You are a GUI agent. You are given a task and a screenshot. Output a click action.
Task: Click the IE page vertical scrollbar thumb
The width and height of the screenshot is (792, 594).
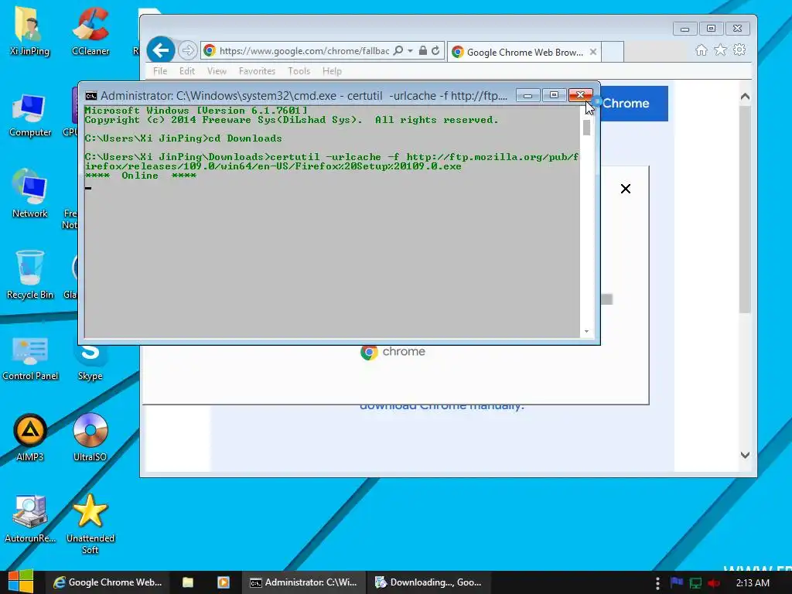(745, 209)
